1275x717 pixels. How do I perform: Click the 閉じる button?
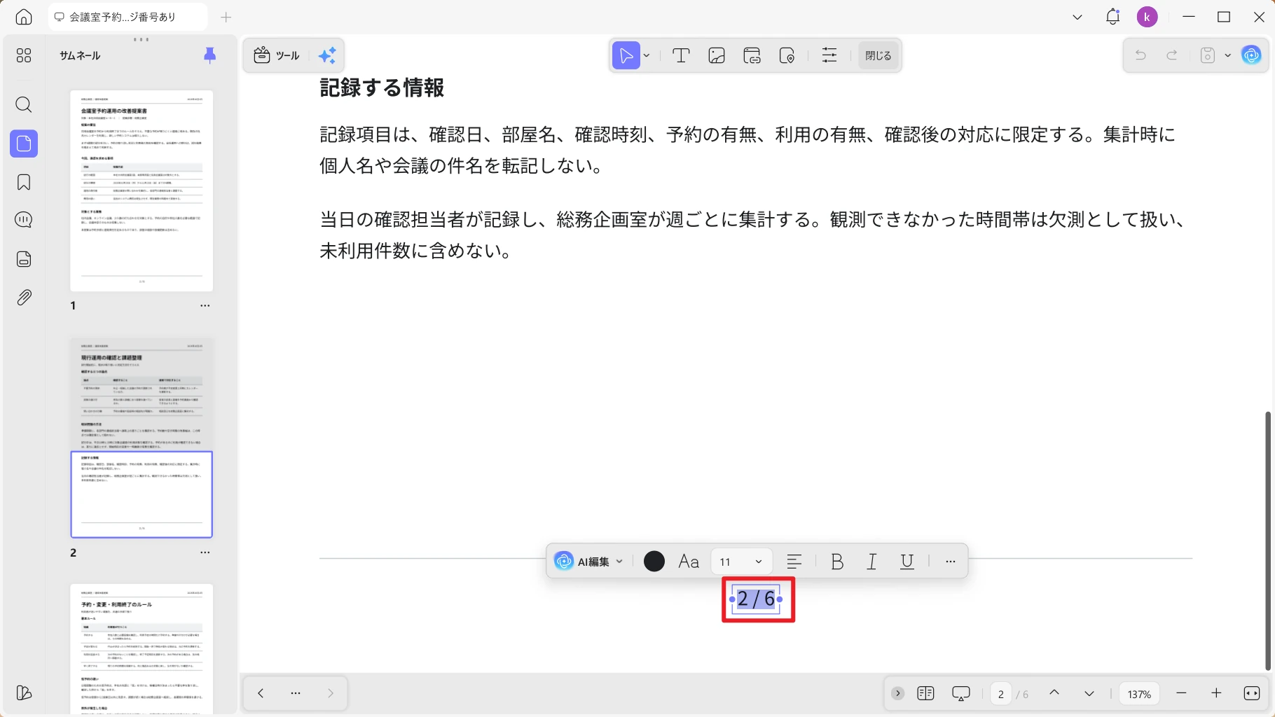(x=878, y=55)
